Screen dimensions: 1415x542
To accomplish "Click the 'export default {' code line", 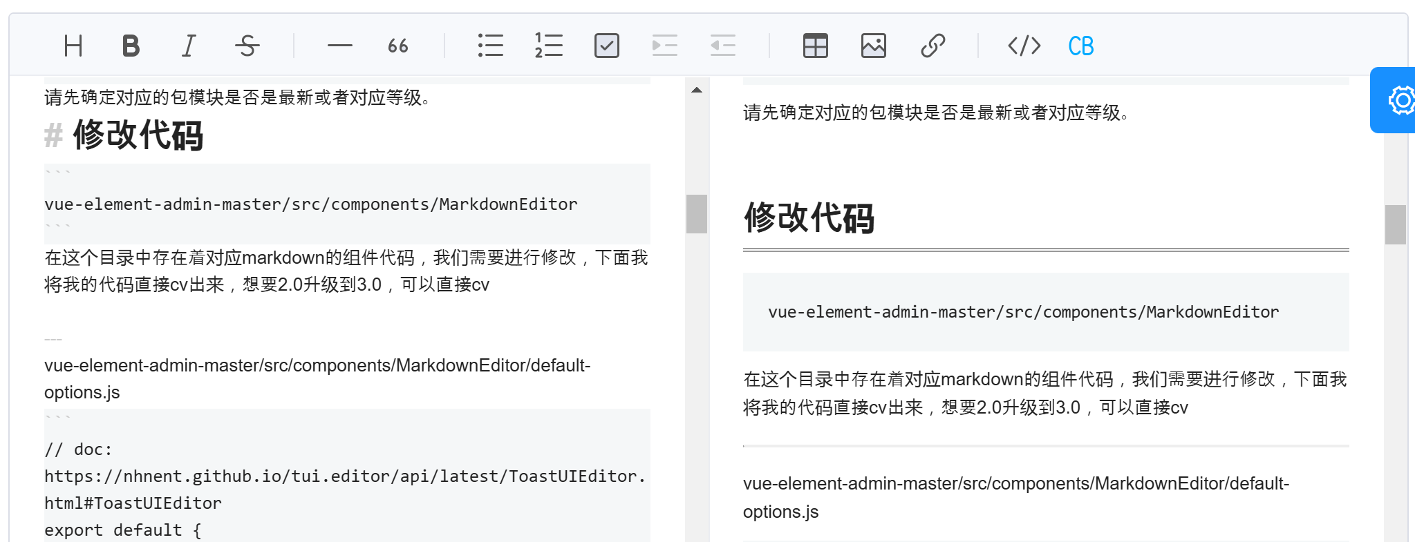I will pyautogui.click(x=123, y=530).
